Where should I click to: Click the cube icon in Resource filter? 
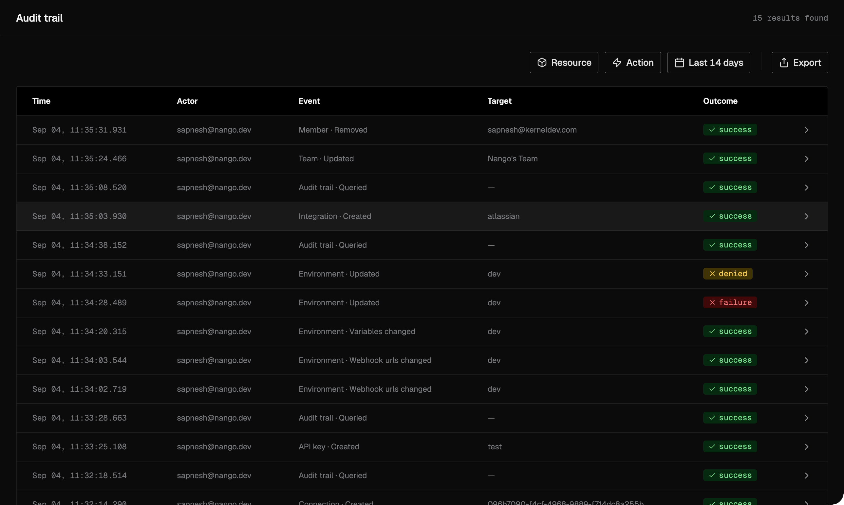pos(542,63)
